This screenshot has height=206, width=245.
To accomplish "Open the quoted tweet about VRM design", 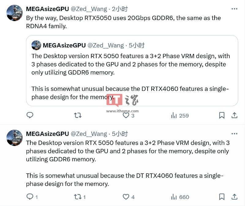I will (x=132, y=71).
